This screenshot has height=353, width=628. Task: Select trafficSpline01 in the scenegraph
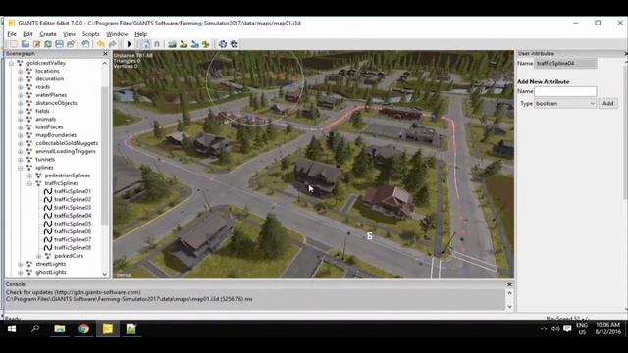tap(73, 191)
